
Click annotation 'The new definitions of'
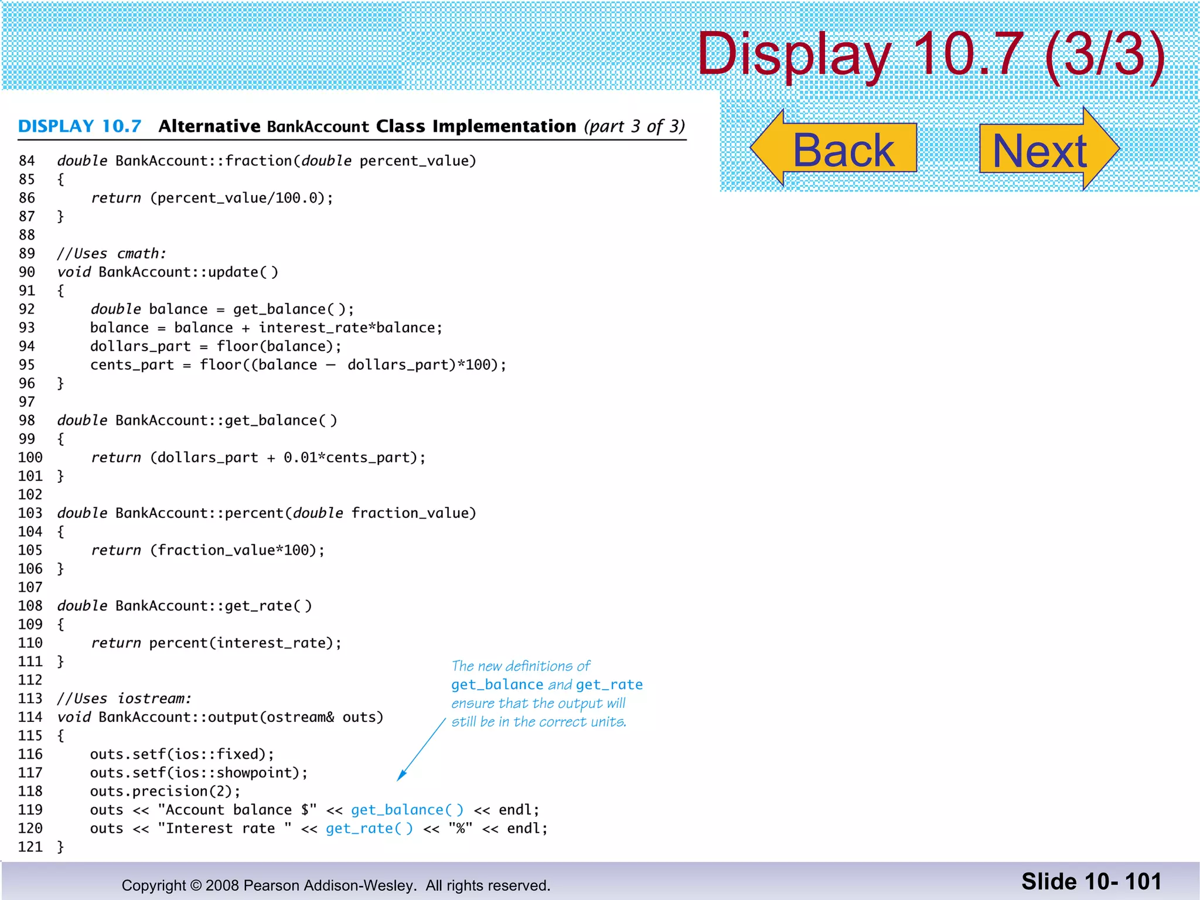(521, 666)
